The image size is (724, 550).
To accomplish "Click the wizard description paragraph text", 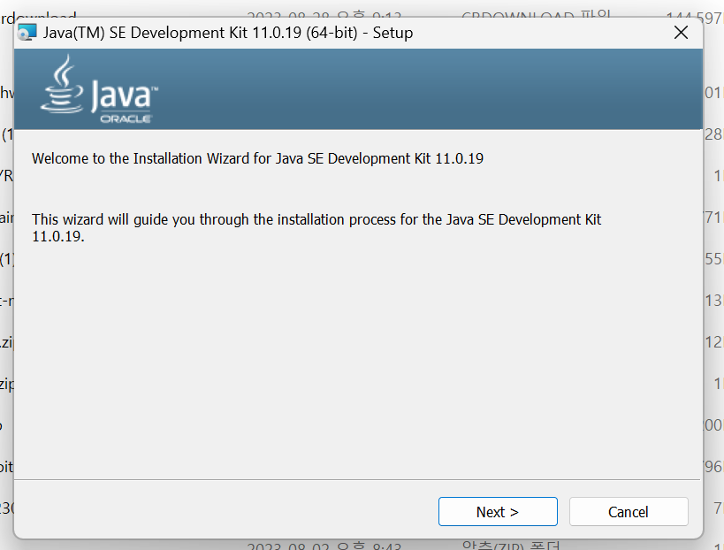I will point(316,227).
